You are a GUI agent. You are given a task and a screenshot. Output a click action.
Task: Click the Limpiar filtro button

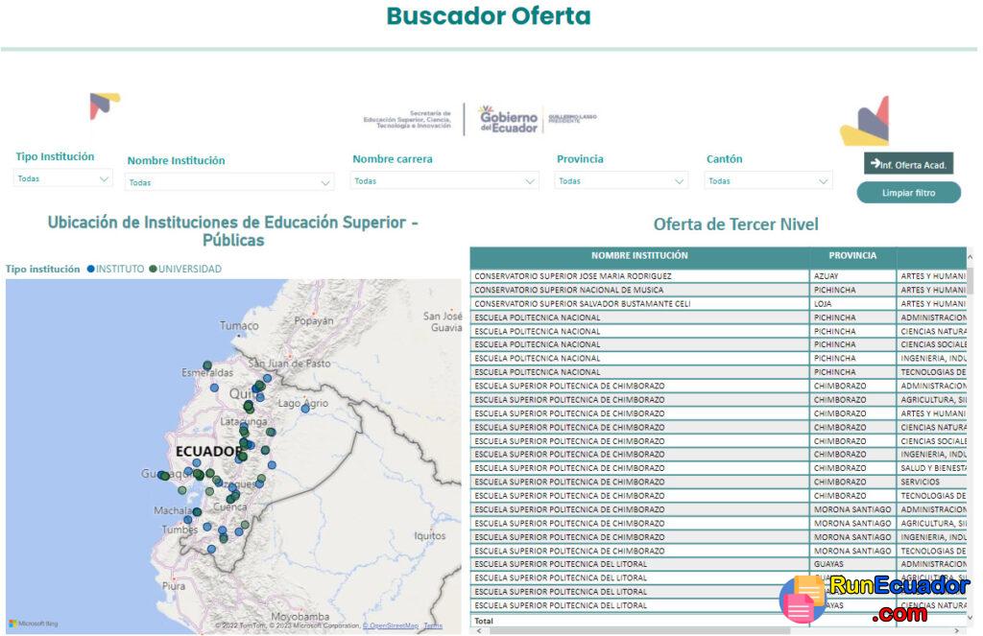click(907, 192)
